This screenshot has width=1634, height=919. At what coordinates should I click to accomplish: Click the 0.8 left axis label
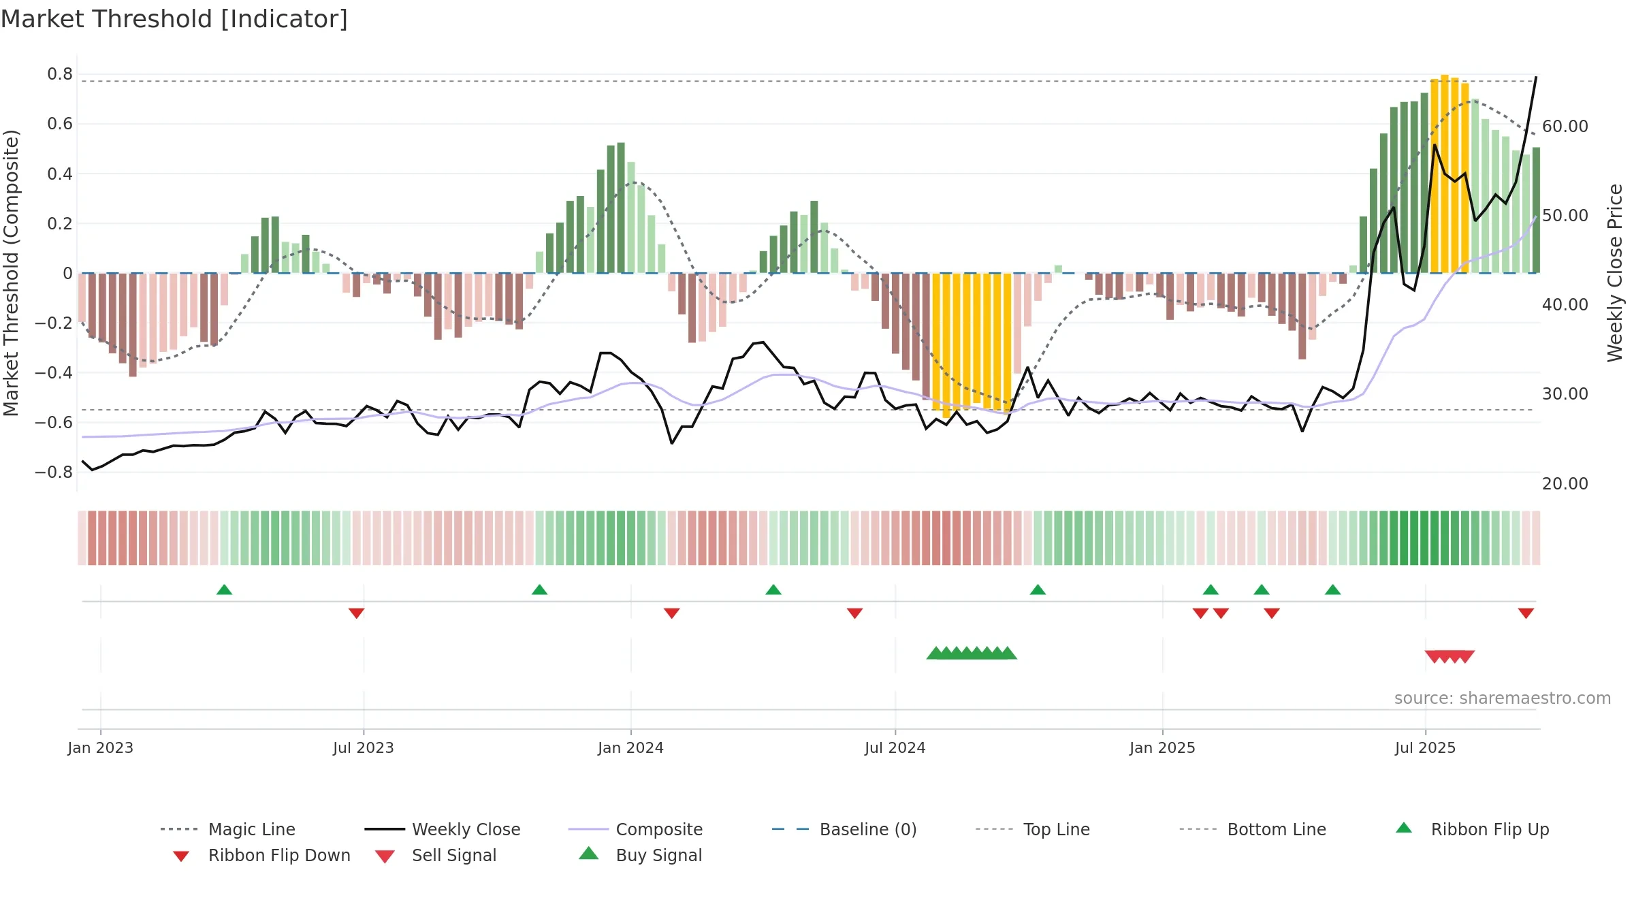(60, 74)
